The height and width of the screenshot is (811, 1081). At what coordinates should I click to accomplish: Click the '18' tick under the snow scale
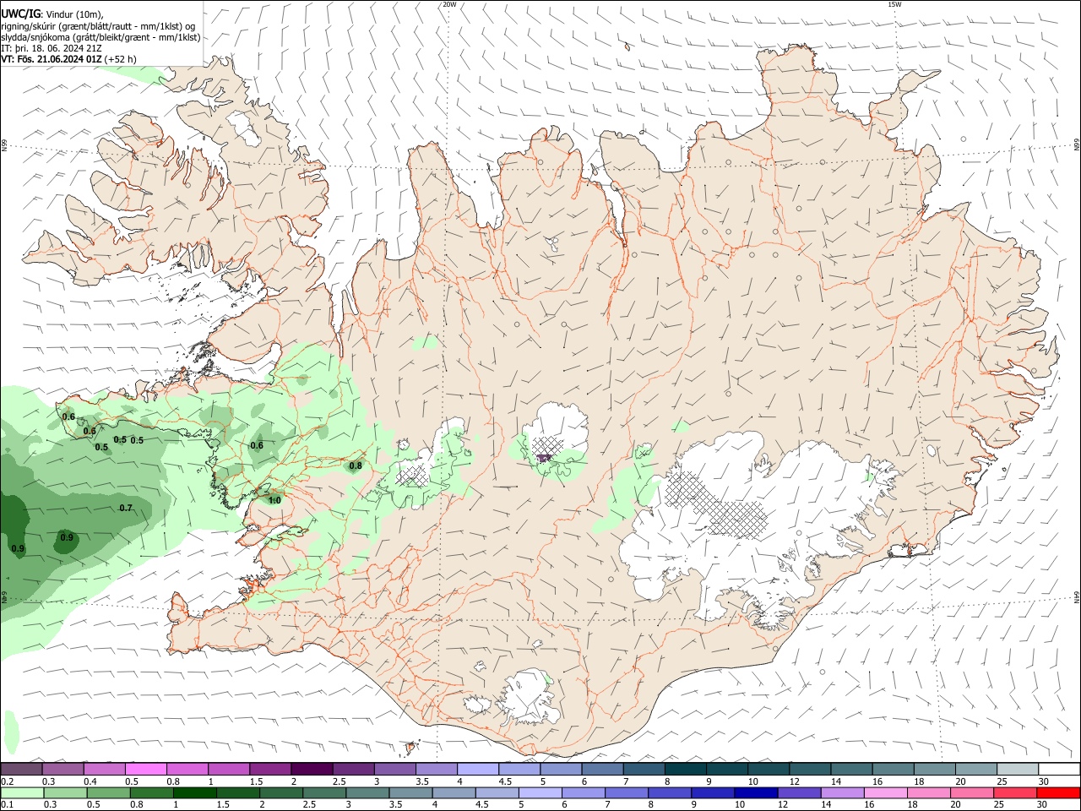(917, 781)
